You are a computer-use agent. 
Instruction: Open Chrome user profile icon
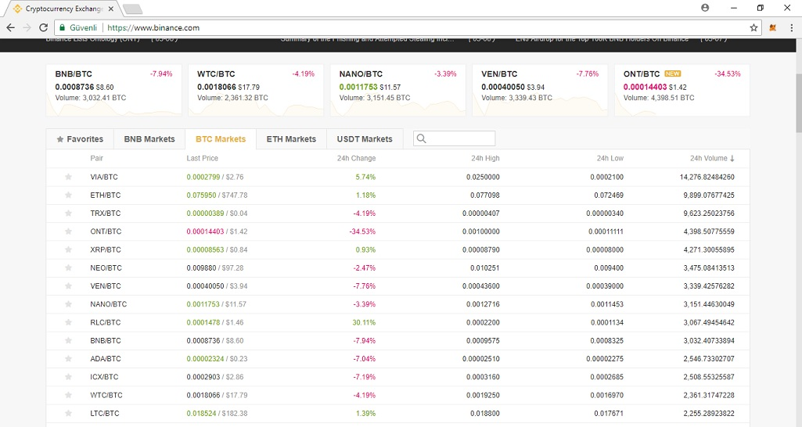[x=705, y=8]
